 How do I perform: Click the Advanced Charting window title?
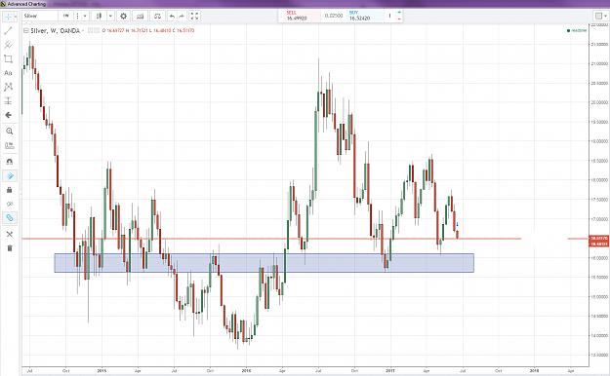[26, 4]
